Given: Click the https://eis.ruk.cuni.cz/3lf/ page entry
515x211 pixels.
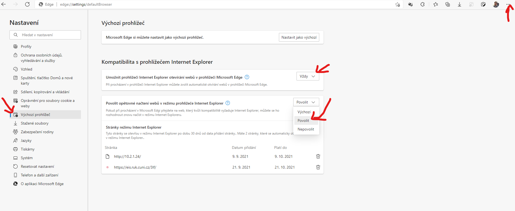Looking at the screenshot, I should pos(135,167).
